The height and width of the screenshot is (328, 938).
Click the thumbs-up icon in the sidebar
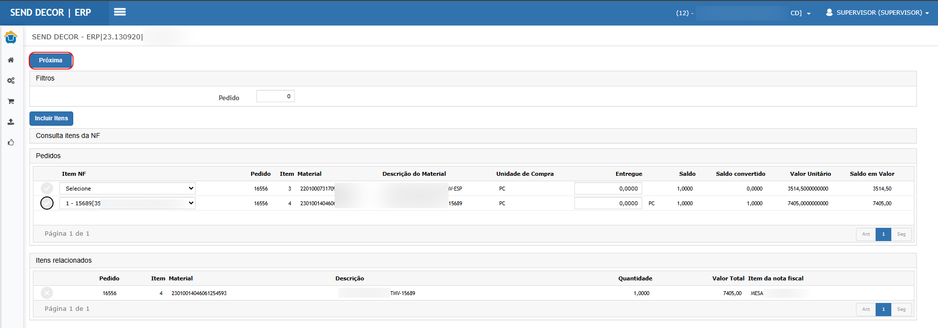[11, 142]
